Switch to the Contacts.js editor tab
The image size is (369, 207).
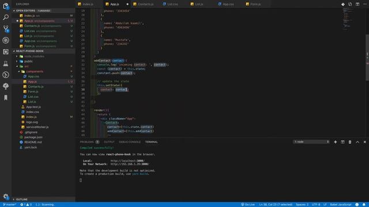[145, 4]
